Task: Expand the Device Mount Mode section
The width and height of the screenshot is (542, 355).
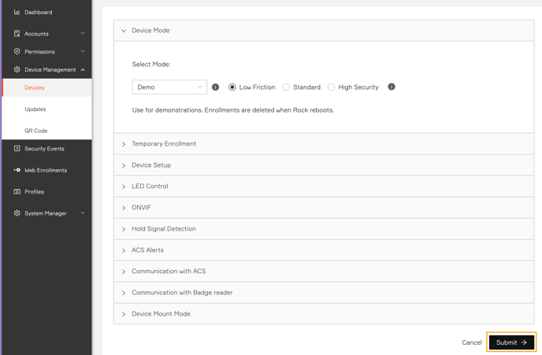Action: point(324,314)
